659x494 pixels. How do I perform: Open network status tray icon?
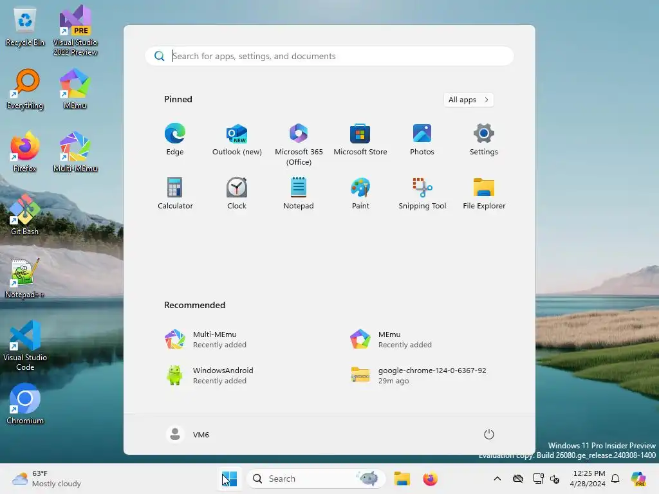point(538,479)
